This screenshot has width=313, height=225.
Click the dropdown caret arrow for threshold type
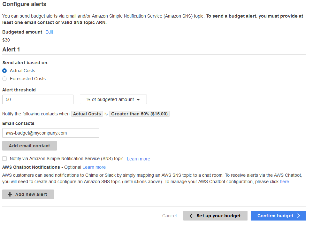click(x=138, y=99)
